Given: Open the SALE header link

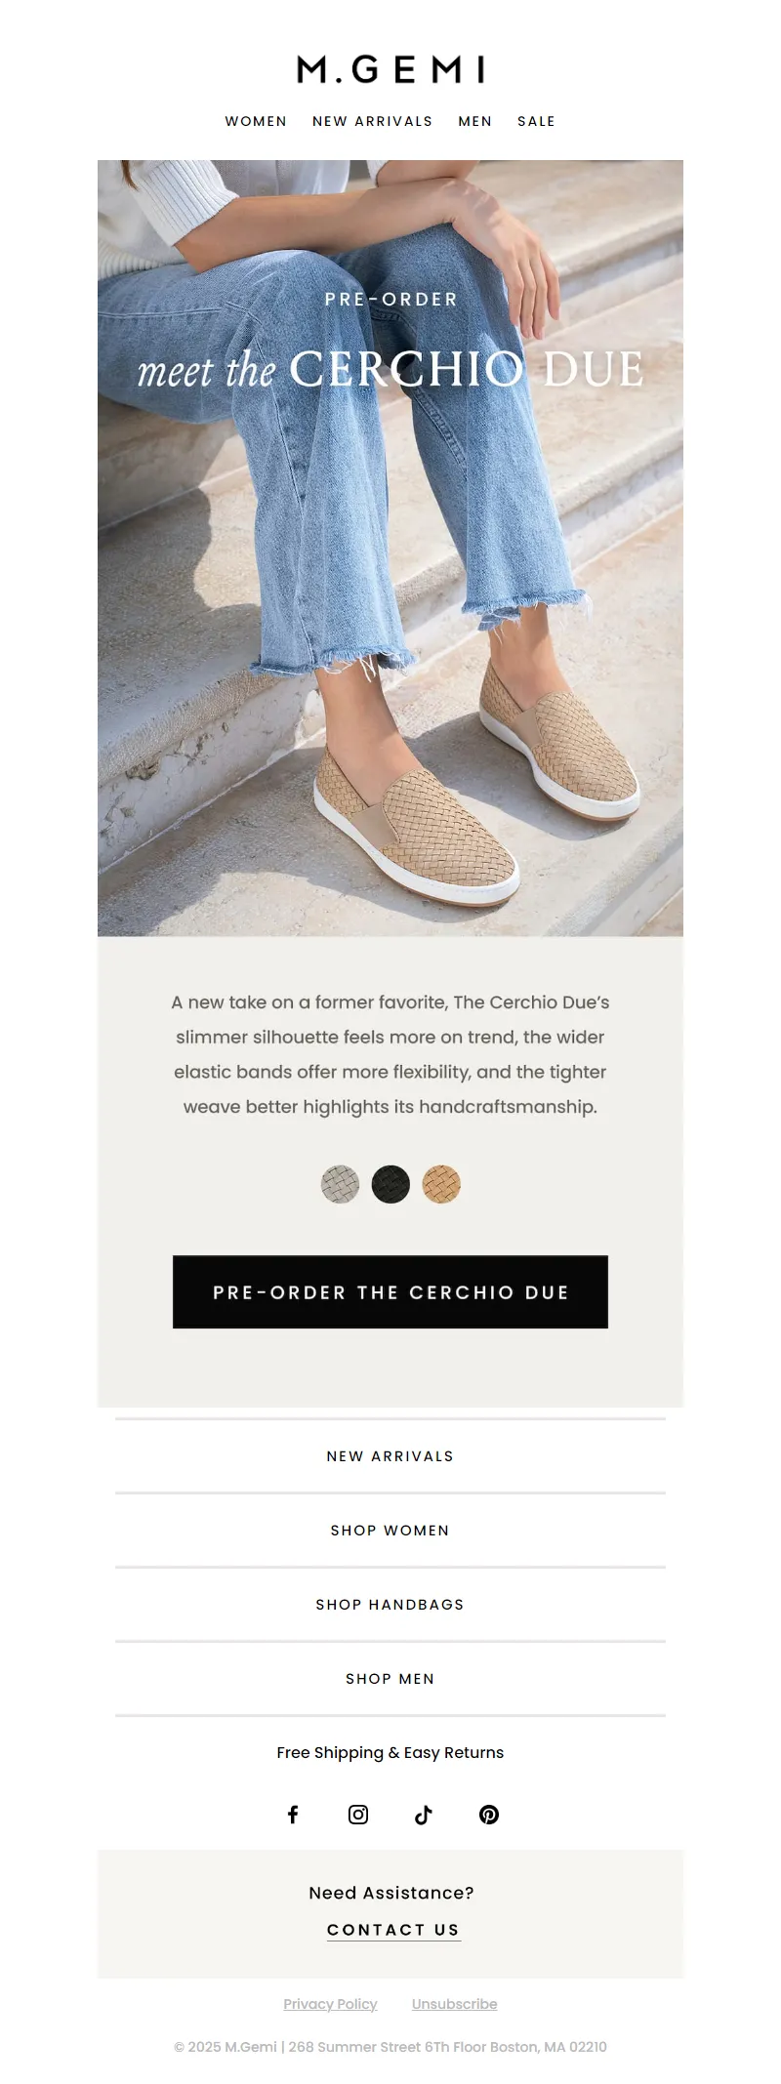Looking at the screenshot, I should [536, 121].
